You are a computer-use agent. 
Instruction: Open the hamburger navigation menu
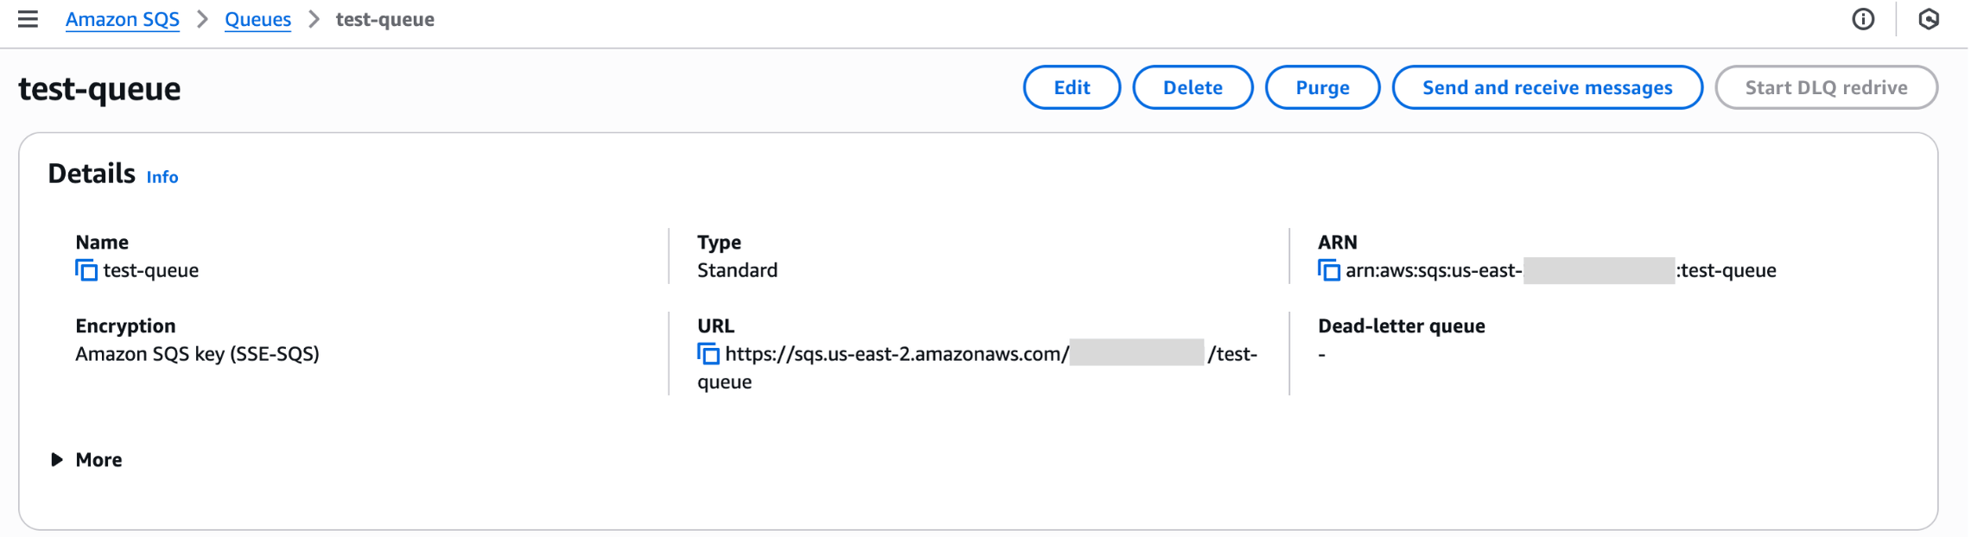point(28,19)
